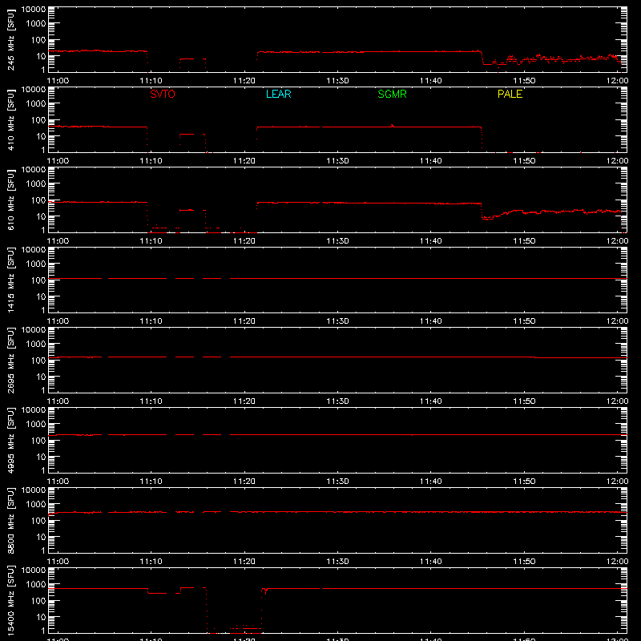The image size is (641, 641).
Task: Click the 10 tick on 15400 MHz axis
Action: 41,617
